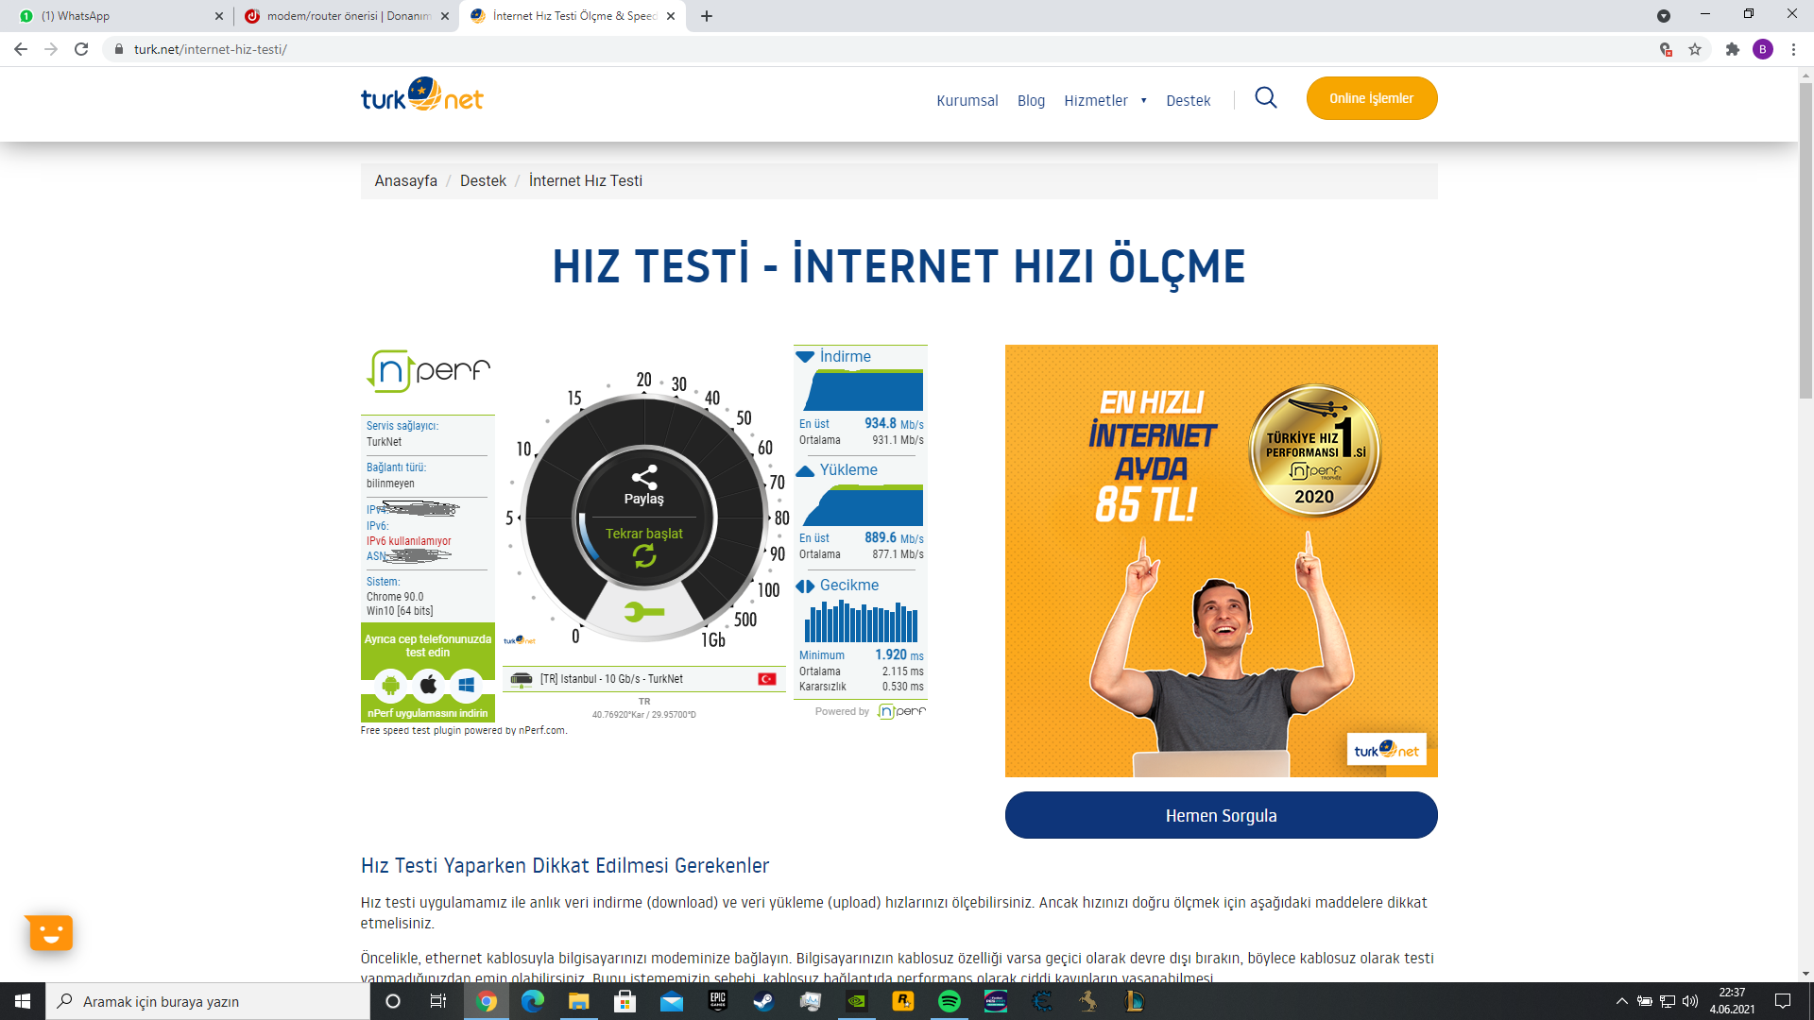Go to Anasayfa in the breadcrumb
Screen dimensions: 1814x1020
coord(405,180)
